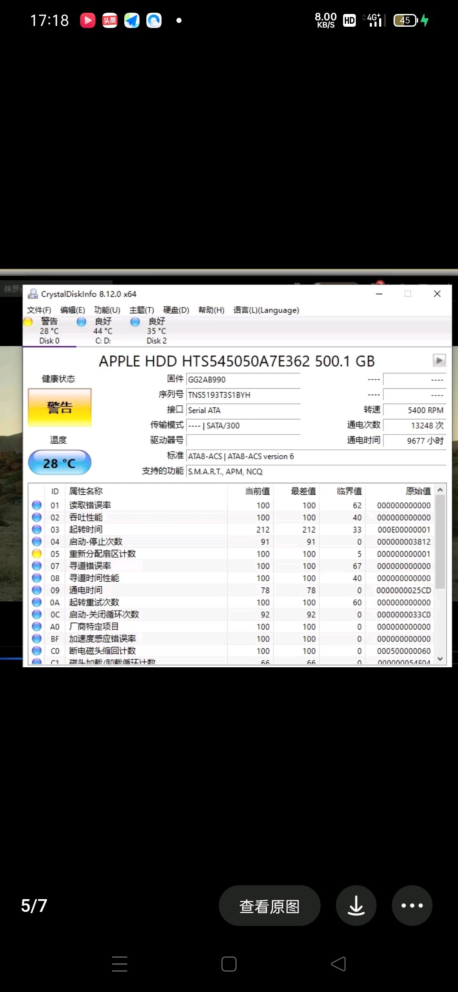Screen dimensions: 458x992
Task: Click the supported features S.M.A.R.T., APM, NCQ field
Action: [x=316, y=471]
